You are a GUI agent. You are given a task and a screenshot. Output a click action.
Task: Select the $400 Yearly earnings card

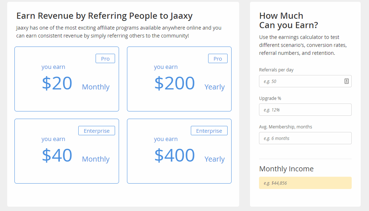point(179,151)
